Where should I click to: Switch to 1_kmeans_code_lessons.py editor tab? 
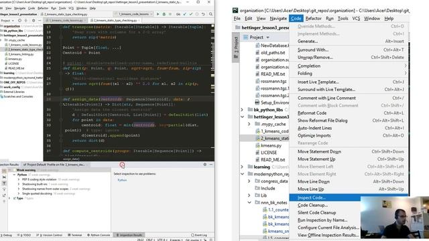coord(66,21)
